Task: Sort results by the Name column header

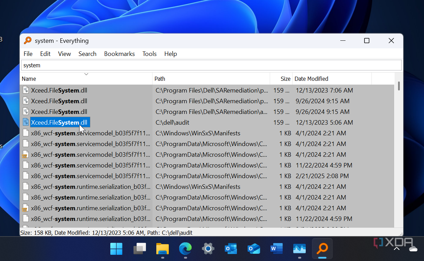Action: tap(86, 79)
